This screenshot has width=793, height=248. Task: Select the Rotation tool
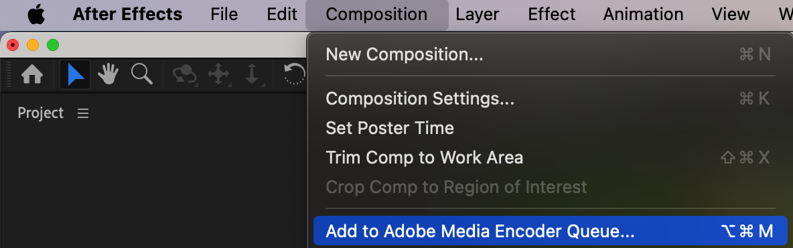tap(294, 75)
